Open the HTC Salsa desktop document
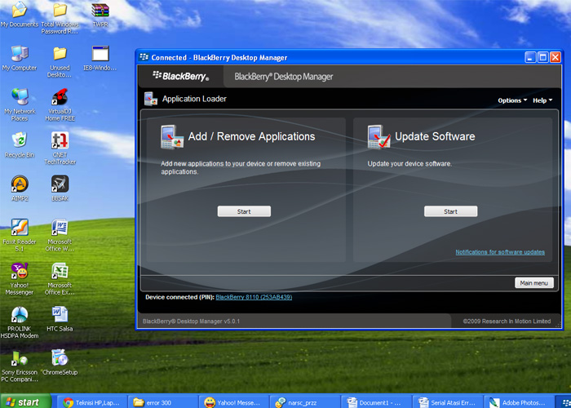This screenshot has height=408, width=571. coord(60,315)
